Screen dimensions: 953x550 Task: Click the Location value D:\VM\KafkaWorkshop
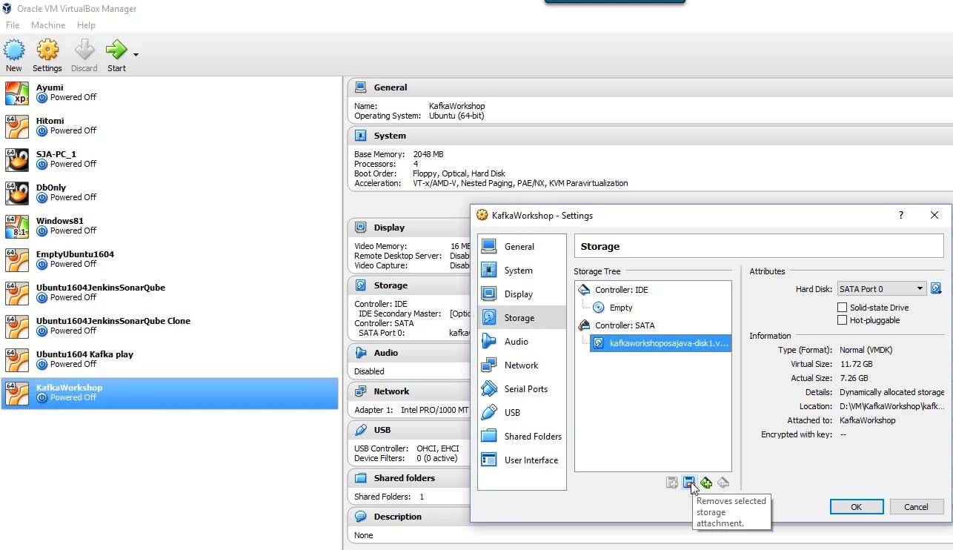point(892,406)
